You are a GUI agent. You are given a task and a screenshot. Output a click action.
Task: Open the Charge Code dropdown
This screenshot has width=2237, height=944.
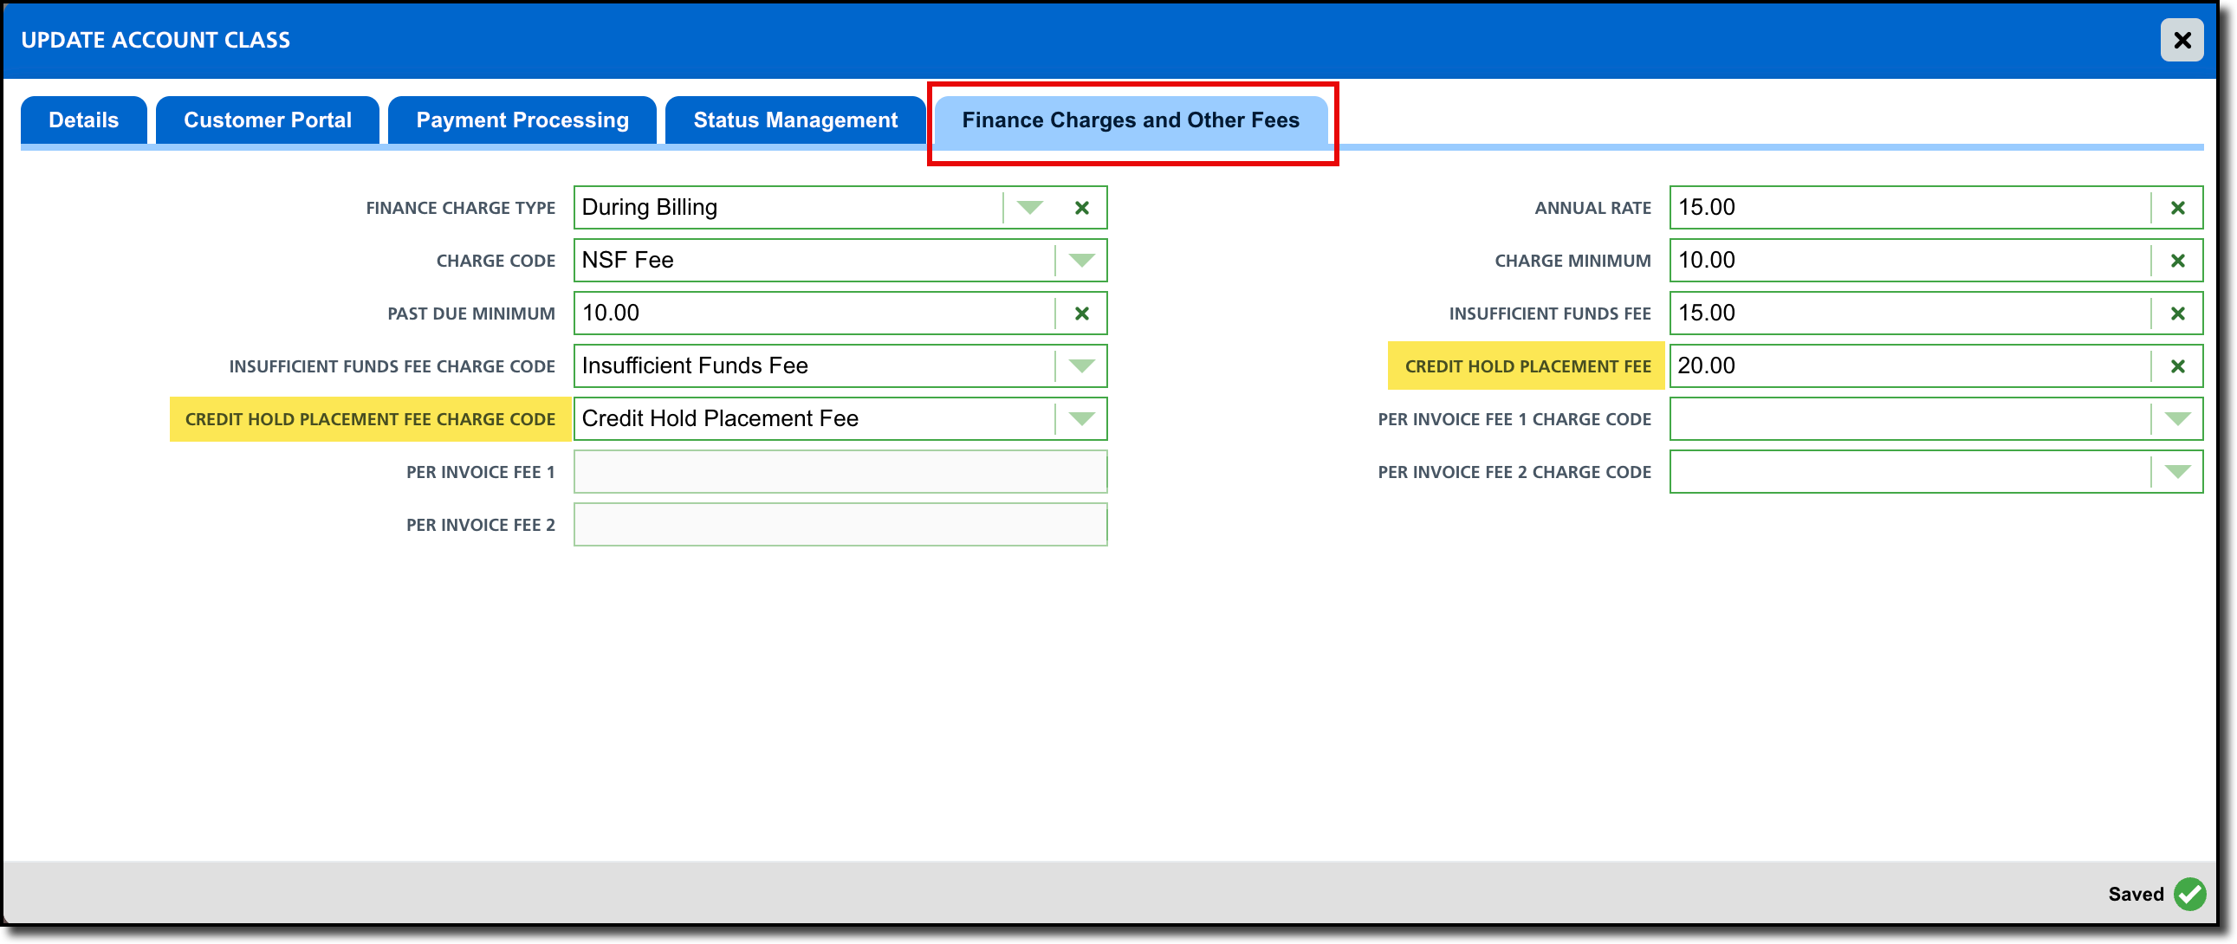pos(1081,261)
